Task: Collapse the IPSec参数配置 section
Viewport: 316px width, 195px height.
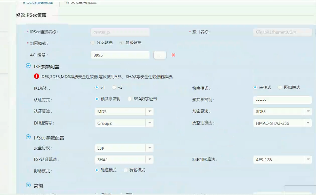Action: pyautogui.click(x=28, y=137)
